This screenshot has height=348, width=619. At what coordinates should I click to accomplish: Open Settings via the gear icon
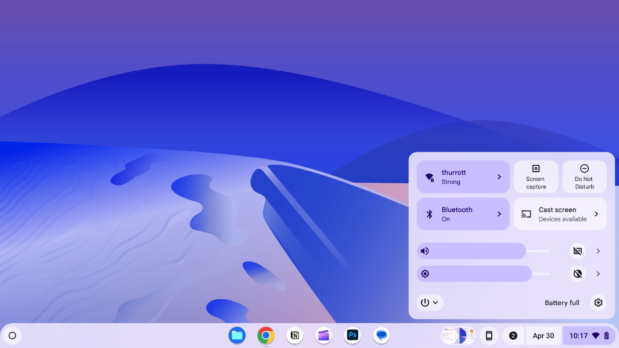598,303
